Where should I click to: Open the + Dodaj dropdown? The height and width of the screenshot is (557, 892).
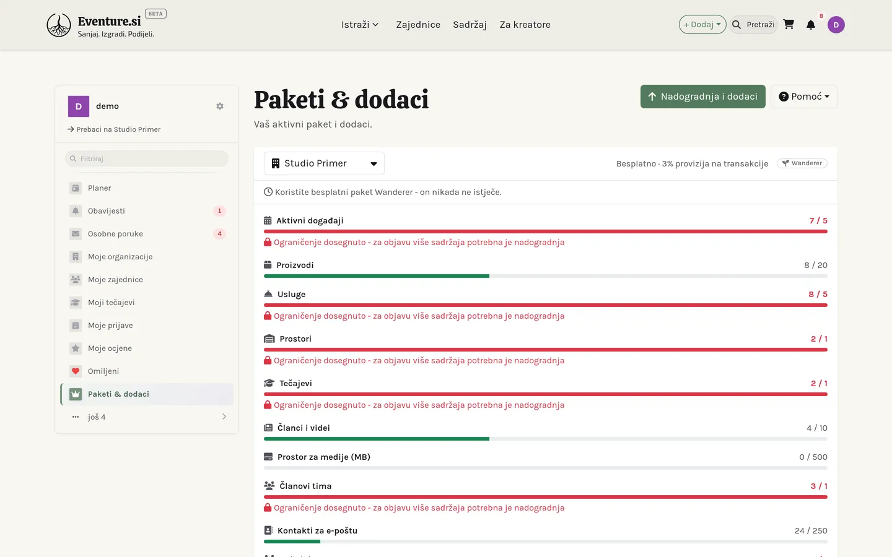tap(702, 25)
